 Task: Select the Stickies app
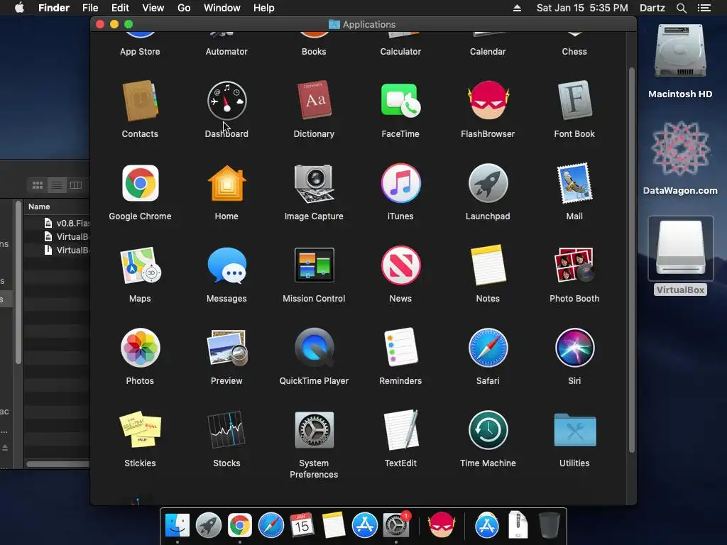[140, 429]
